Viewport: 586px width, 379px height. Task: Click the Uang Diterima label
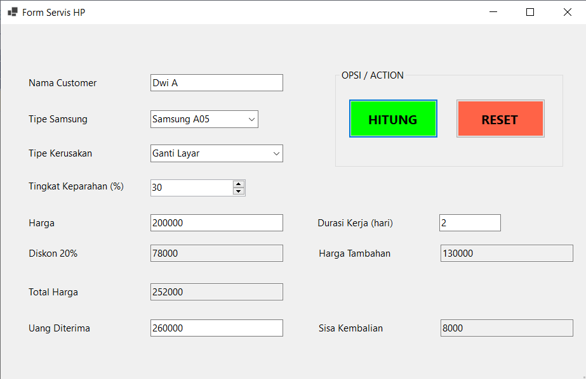[x=59, y=328]
